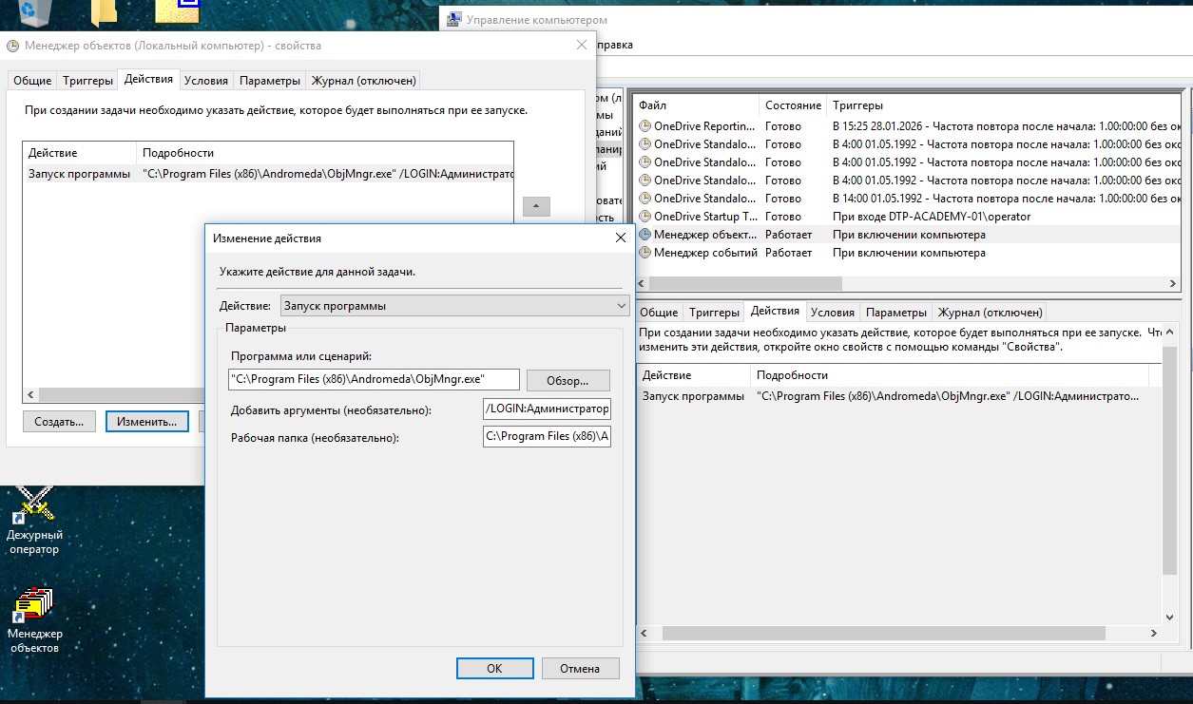This screenshot has height=704, width=1193.
Task: Click the Менеджер объектов desktop shortcut icon
Action: point(34,605)
